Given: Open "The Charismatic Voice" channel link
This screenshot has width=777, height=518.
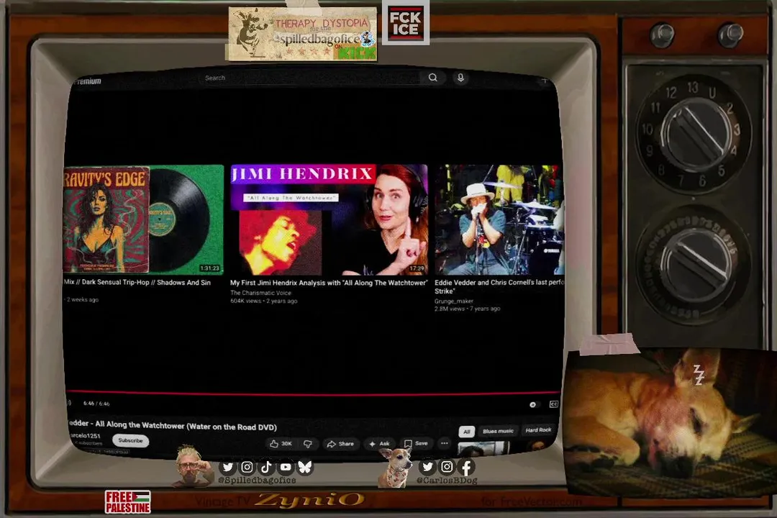Looking at the screenshot, I should click(260, 293).
